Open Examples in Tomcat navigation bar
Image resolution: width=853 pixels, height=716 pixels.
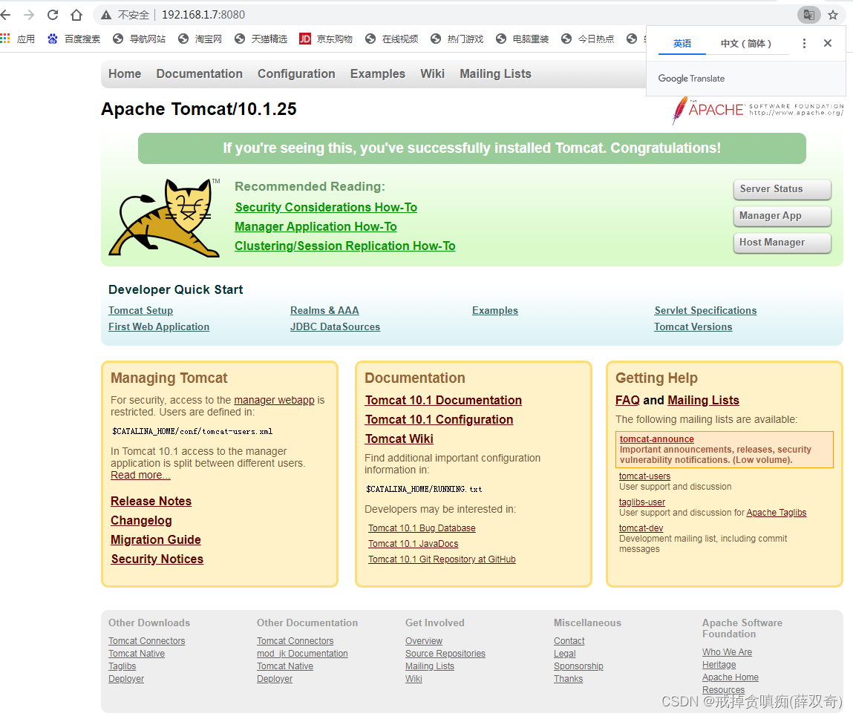coord(378,74)
